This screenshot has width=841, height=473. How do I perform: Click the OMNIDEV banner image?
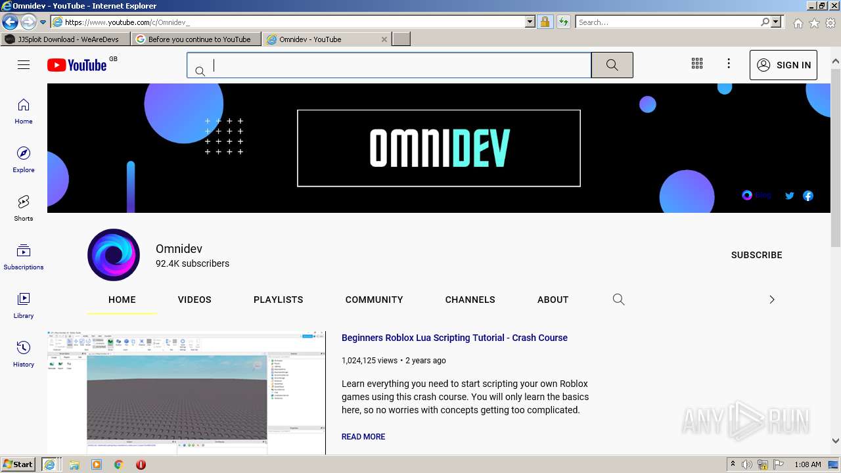click(x=439, y=148)
